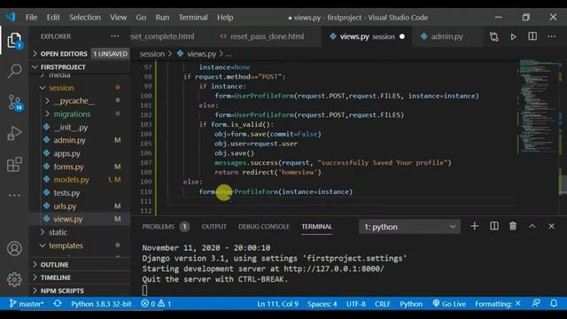The height and width of the screenshot is (319, 567).
Task: Change indentation via Spaces: 4
Action: 322,304
